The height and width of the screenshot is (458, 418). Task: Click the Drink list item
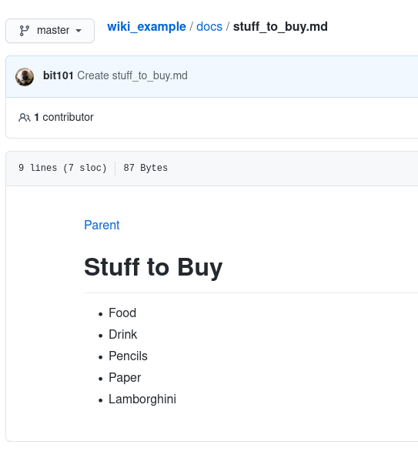tap(122, 334)
